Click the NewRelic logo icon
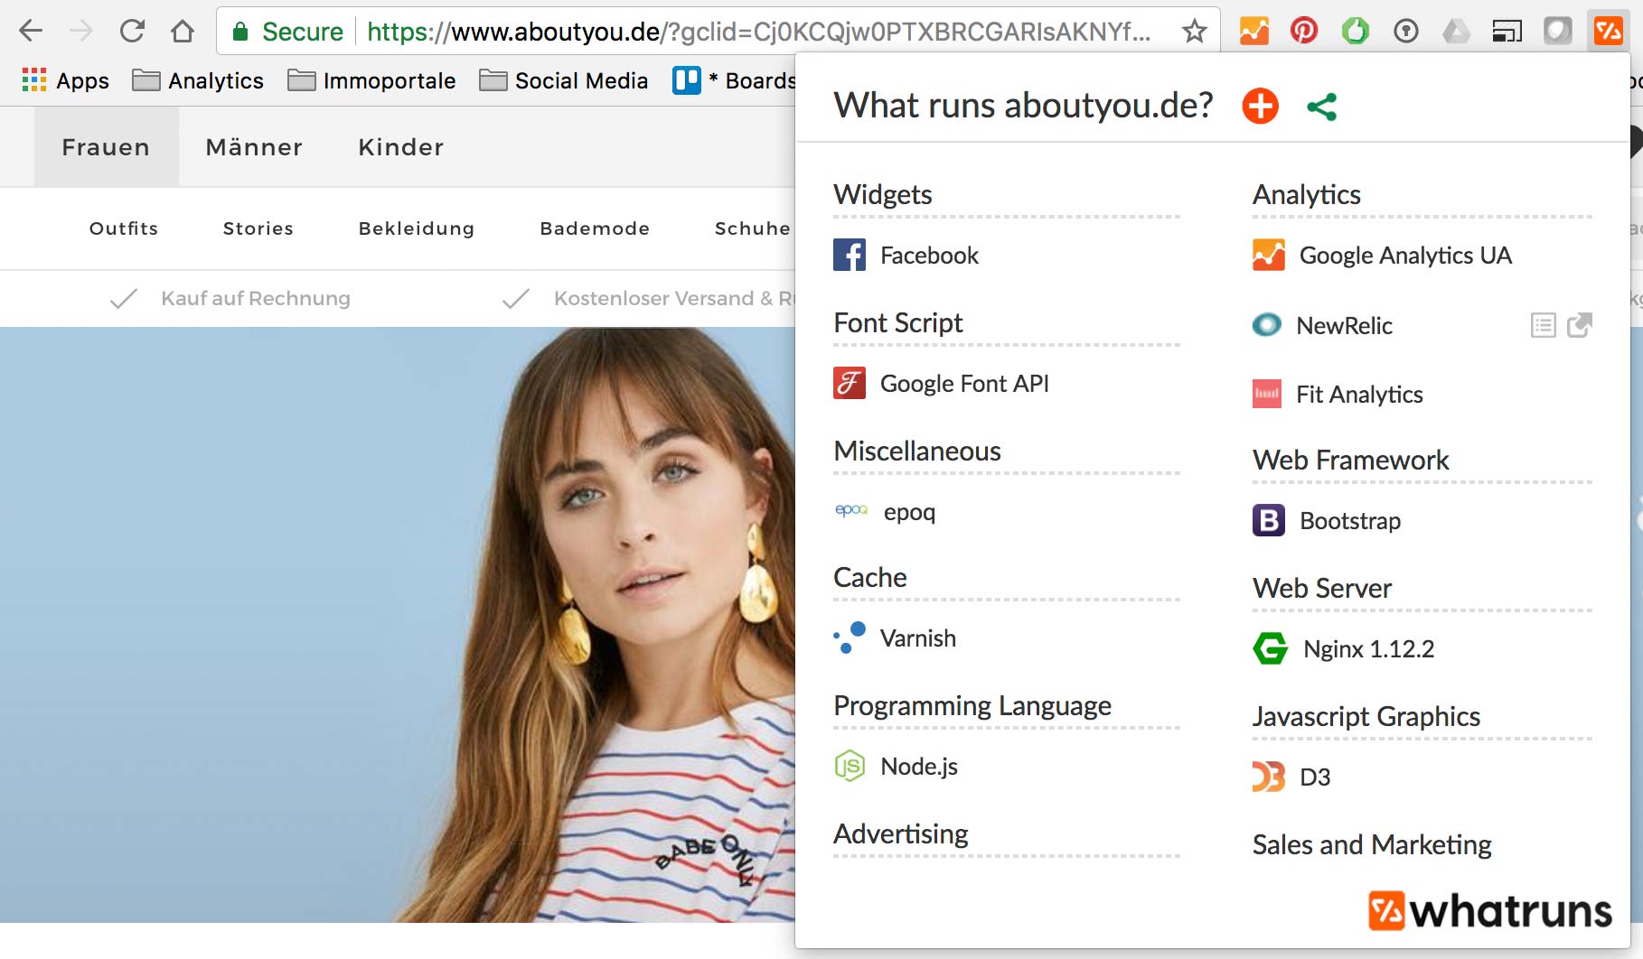 point(1267,324)
